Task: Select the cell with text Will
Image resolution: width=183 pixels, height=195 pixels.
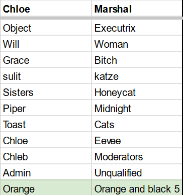Action: point(46,43)
